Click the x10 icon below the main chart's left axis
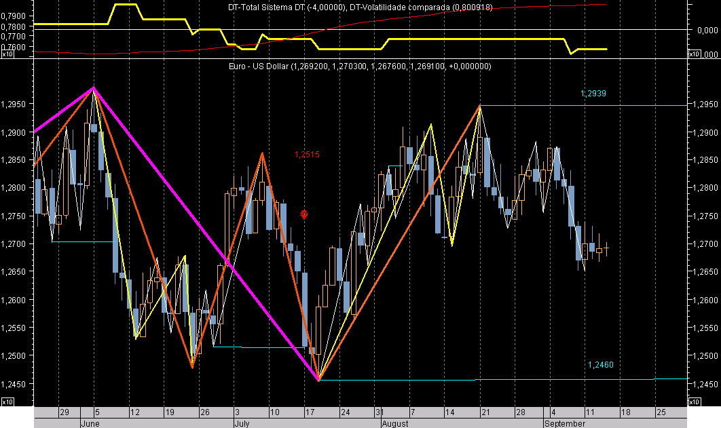This screenshot has width=721, height=428. [x=7, y=402]
